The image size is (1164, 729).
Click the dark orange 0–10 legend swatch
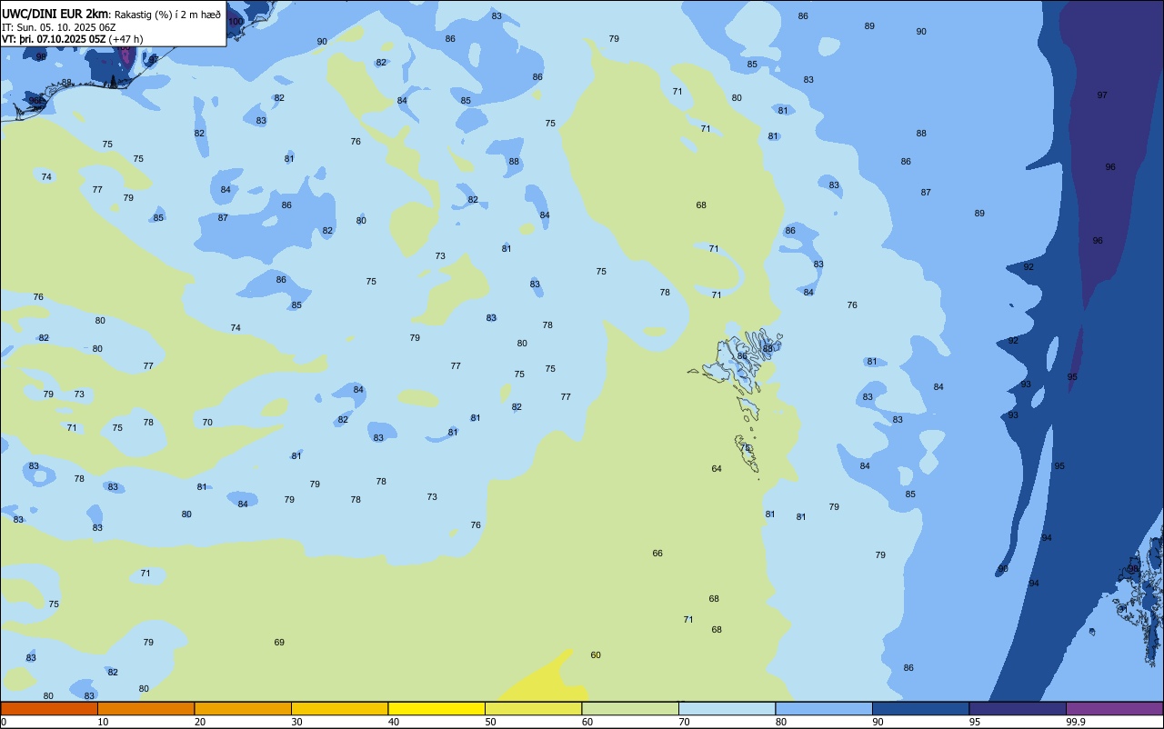point(49,708)
